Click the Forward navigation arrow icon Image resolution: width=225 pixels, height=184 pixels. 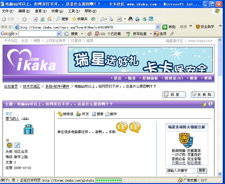[x=24, y=19]
